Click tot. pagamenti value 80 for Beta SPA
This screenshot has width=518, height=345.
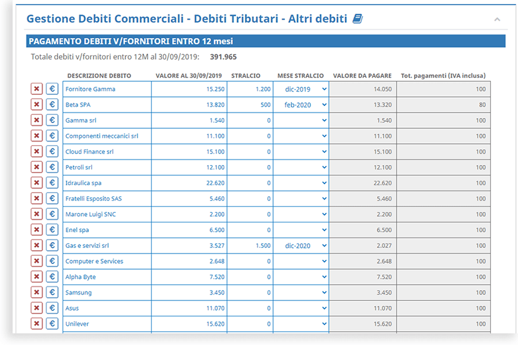pyautogui.click(x=443, y=105)
